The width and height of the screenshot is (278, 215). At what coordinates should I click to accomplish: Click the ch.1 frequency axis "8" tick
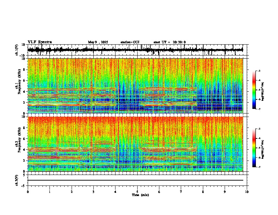(24, 70)
